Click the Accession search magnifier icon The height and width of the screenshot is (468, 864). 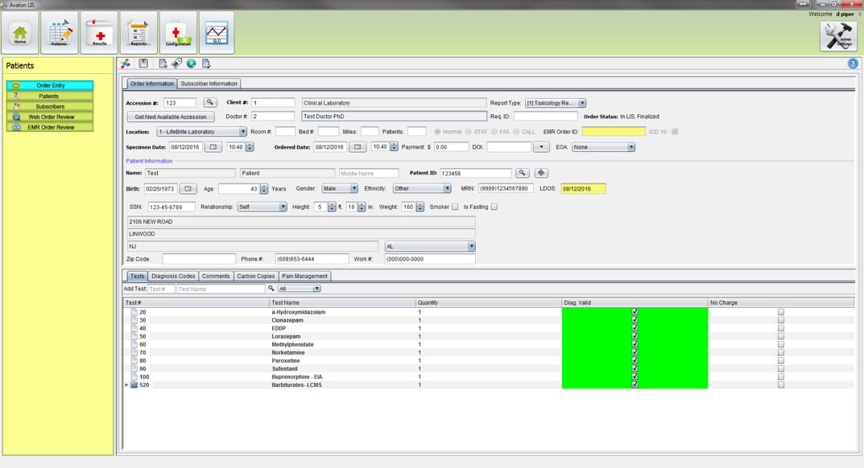tap(209, 103)
